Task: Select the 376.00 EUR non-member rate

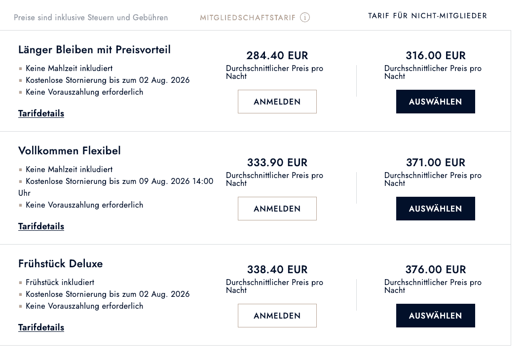Action: [436, 316]
